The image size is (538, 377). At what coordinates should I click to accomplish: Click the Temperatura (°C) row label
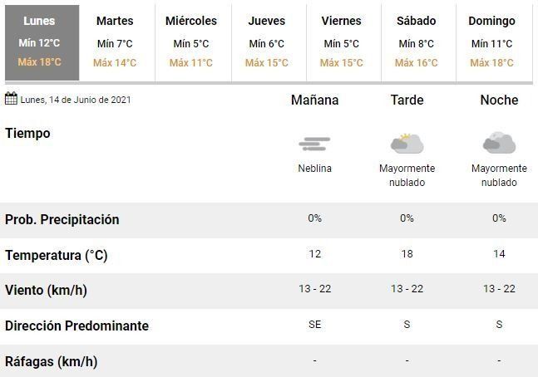click(57, 255)
